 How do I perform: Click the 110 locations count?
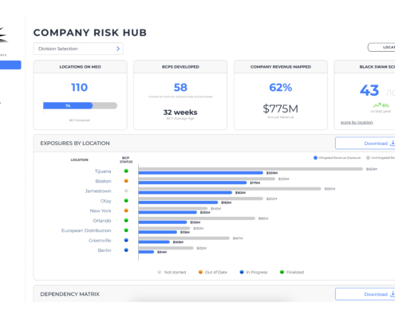point(79,88)
